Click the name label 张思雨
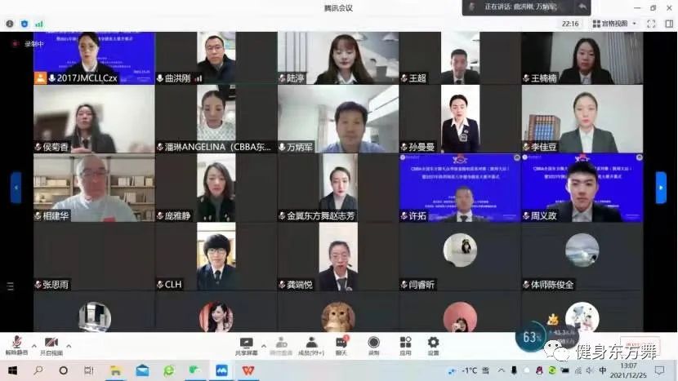 [x=56, y=284]
